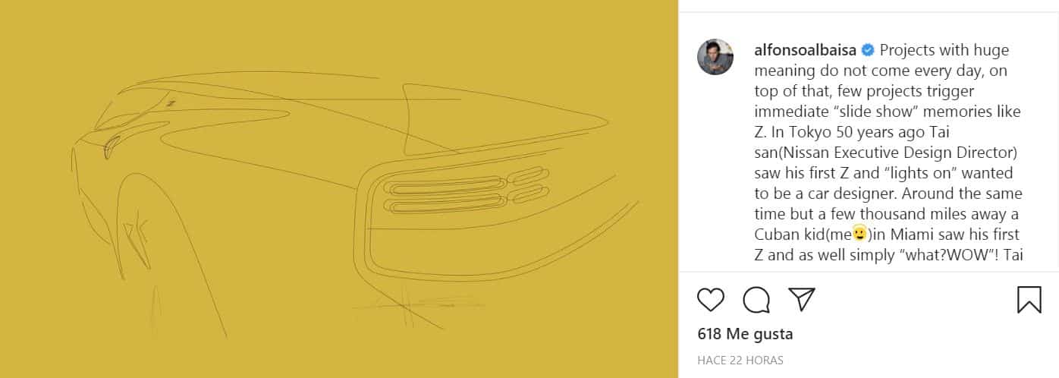Image resolution: width=1059 pixels, height=378 pixels.
Task: Click the blue verified badge
Action: click(x=867, y=51)
